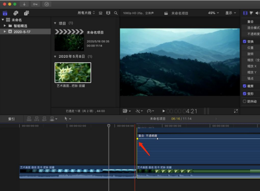Open the 显示 view options menu

point(230,13)
